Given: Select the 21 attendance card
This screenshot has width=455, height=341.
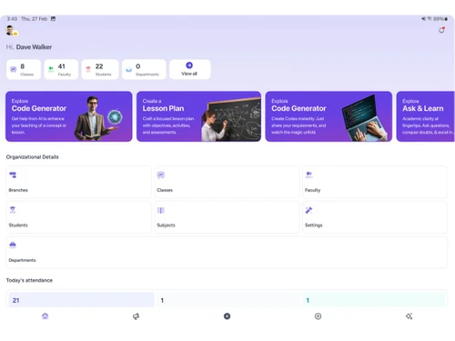Looking at the screenshot, I should point(81,299).
